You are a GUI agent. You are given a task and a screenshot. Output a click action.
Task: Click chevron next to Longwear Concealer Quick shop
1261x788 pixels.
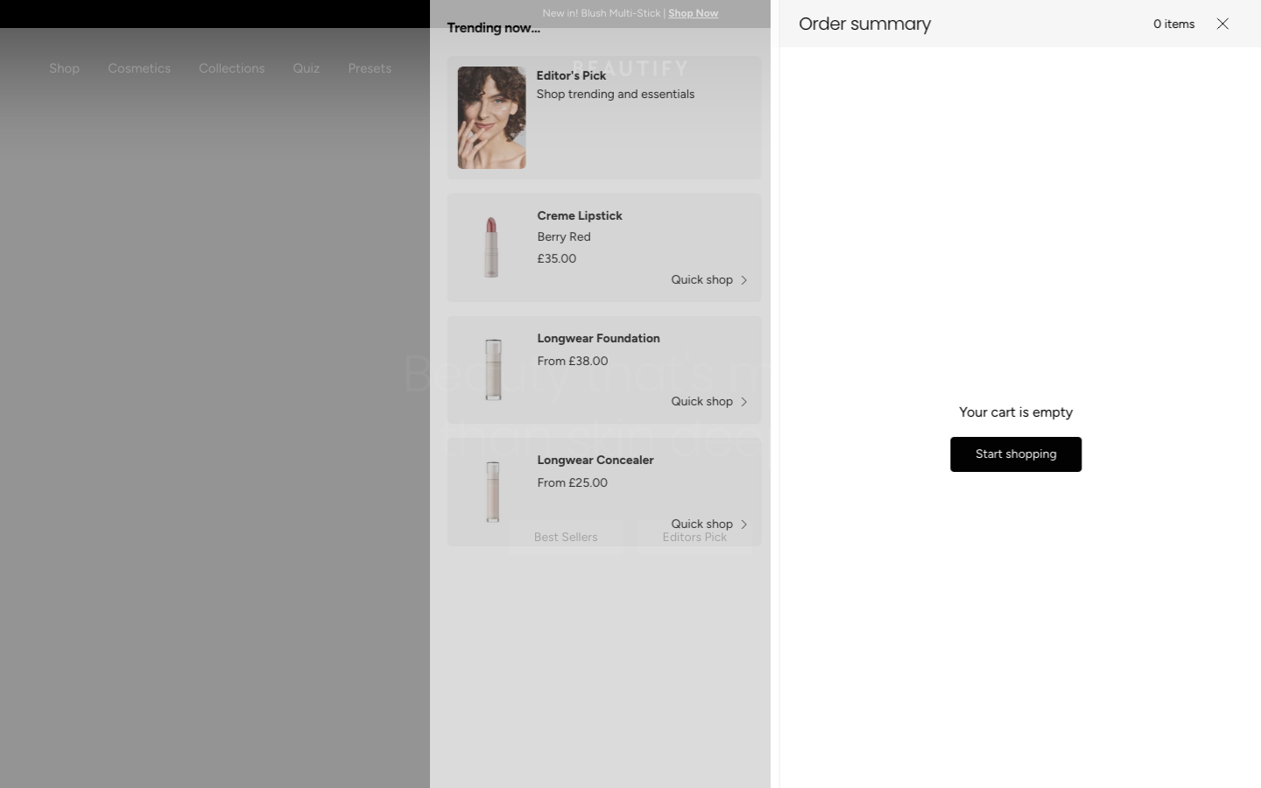(744, 524)
